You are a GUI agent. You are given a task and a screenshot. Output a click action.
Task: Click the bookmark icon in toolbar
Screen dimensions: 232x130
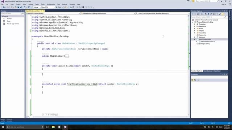tap(83, 7)
